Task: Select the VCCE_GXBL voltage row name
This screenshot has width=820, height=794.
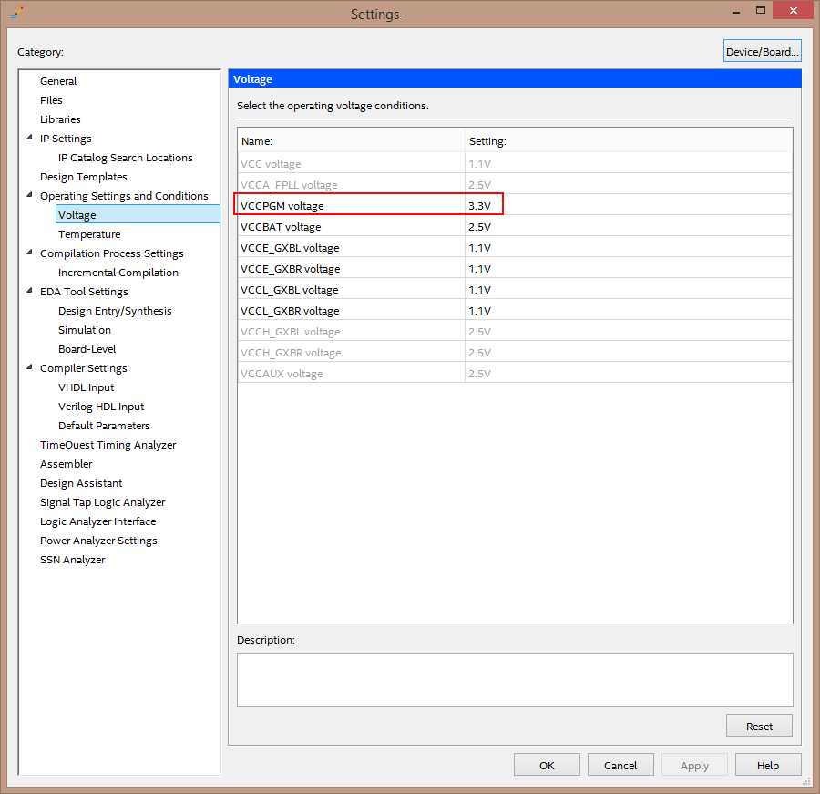Action: pyautogui.click(x=290, y=248)
